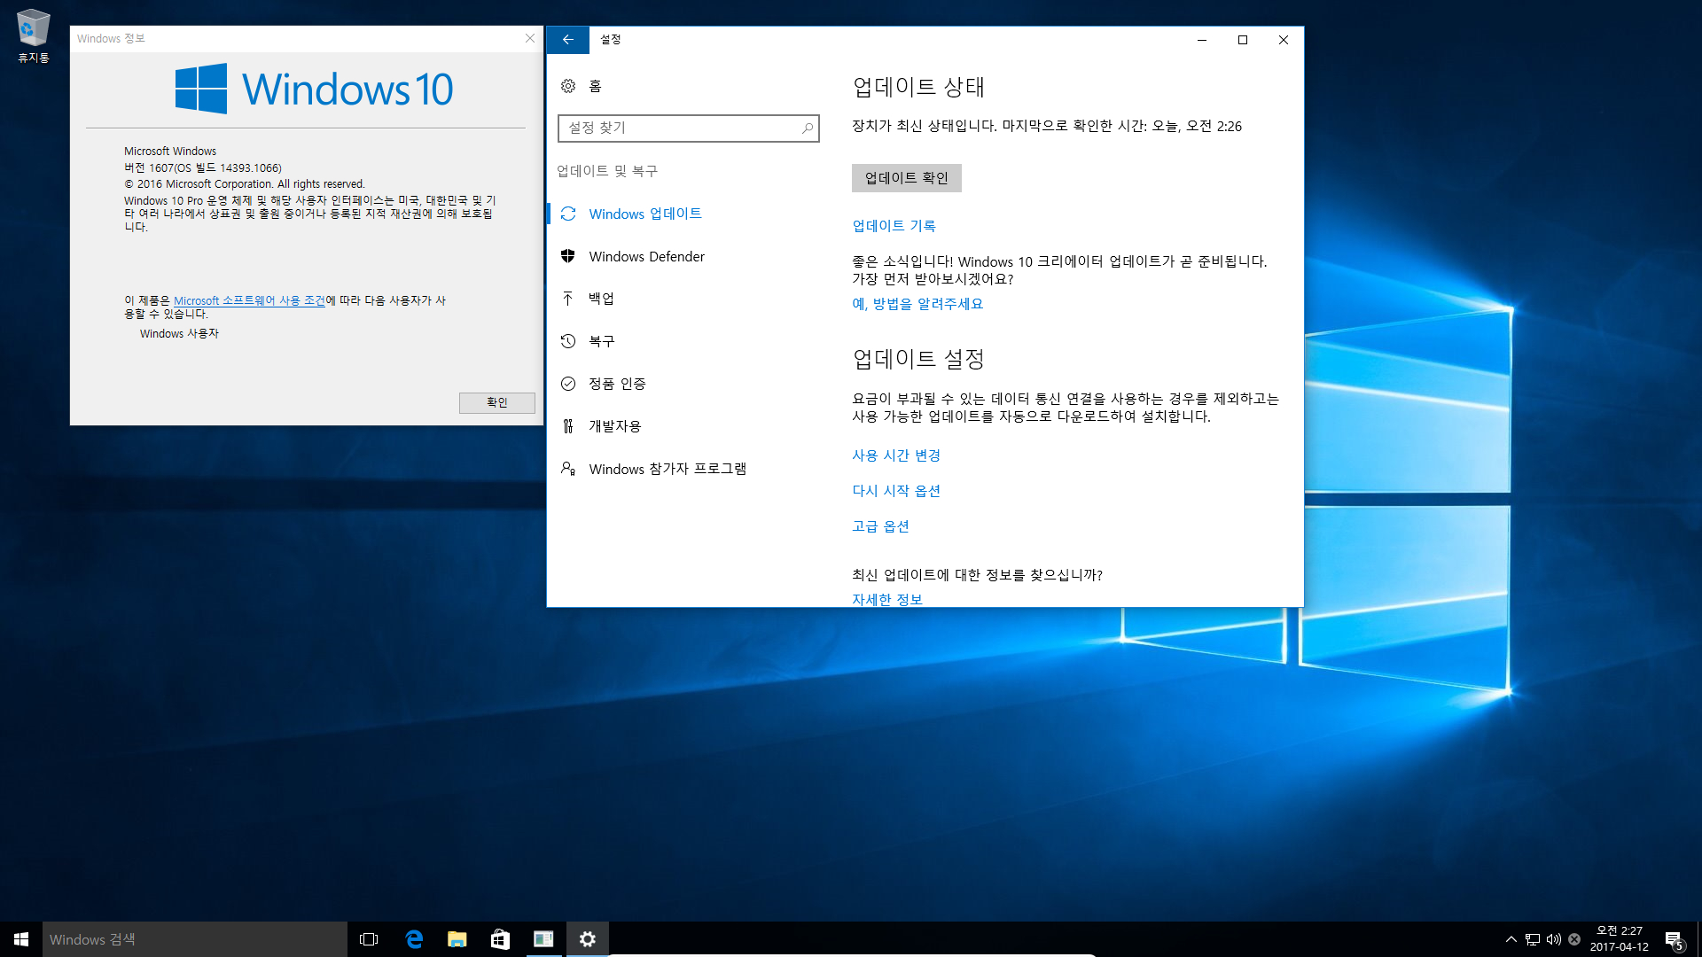Image resolution: width=1702 pixels, height=957 pixels.
Task: Click the activation checkmark circle icon
Action: pos(568,384)
